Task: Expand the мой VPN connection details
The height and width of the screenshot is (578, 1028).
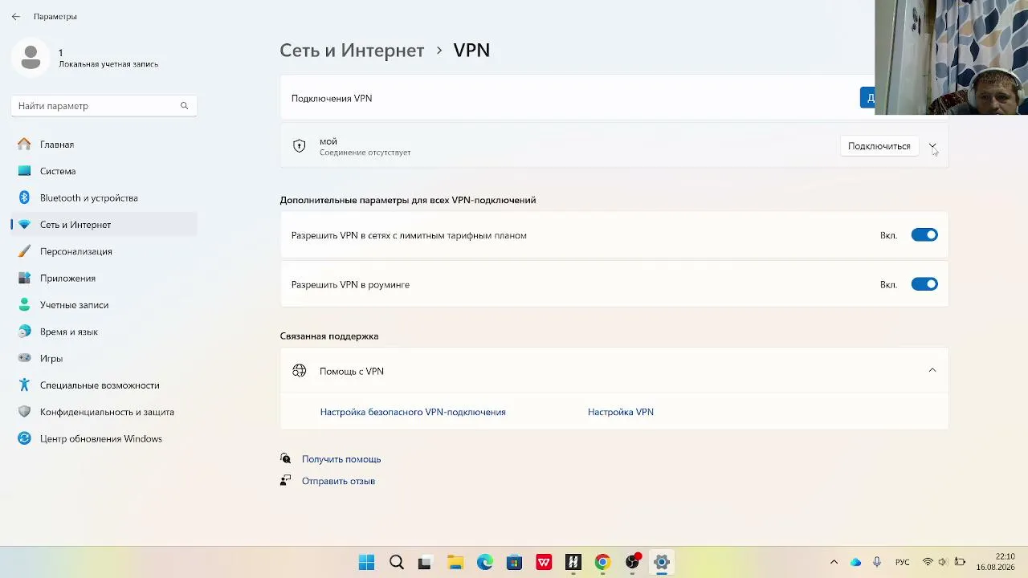Action: point(932,146)
